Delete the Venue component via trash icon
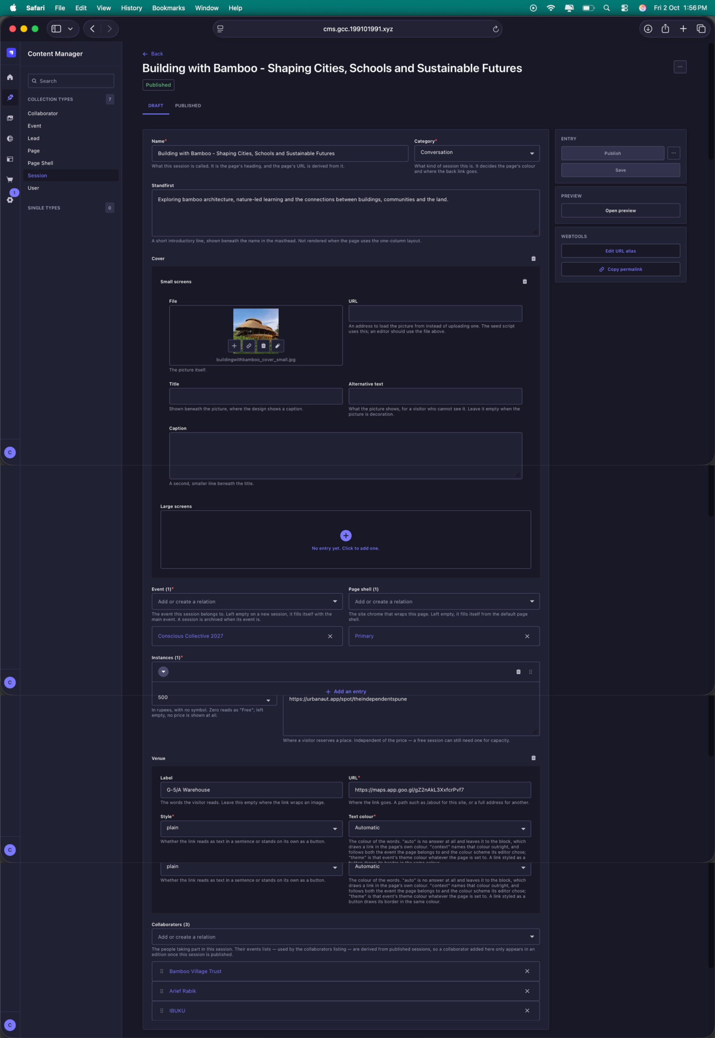The image size is (715, 1038). click(533, 758)
